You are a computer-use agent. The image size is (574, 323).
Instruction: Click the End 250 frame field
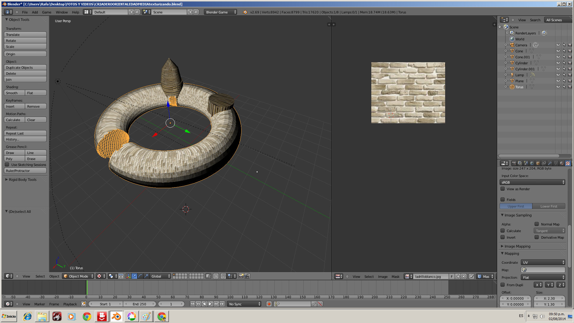tap(139, 304)
